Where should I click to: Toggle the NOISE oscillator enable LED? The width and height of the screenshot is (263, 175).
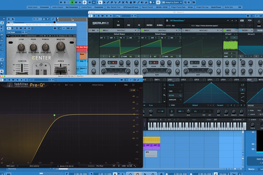[x=225, y=31]
